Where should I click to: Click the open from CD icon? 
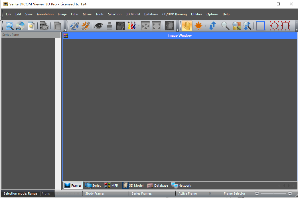tap(20, 26)
